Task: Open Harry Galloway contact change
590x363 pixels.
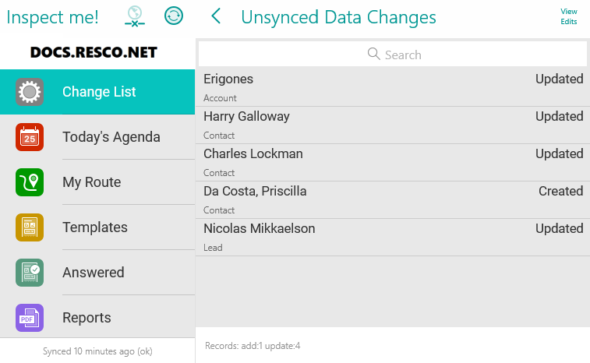Action: point(392,125)
